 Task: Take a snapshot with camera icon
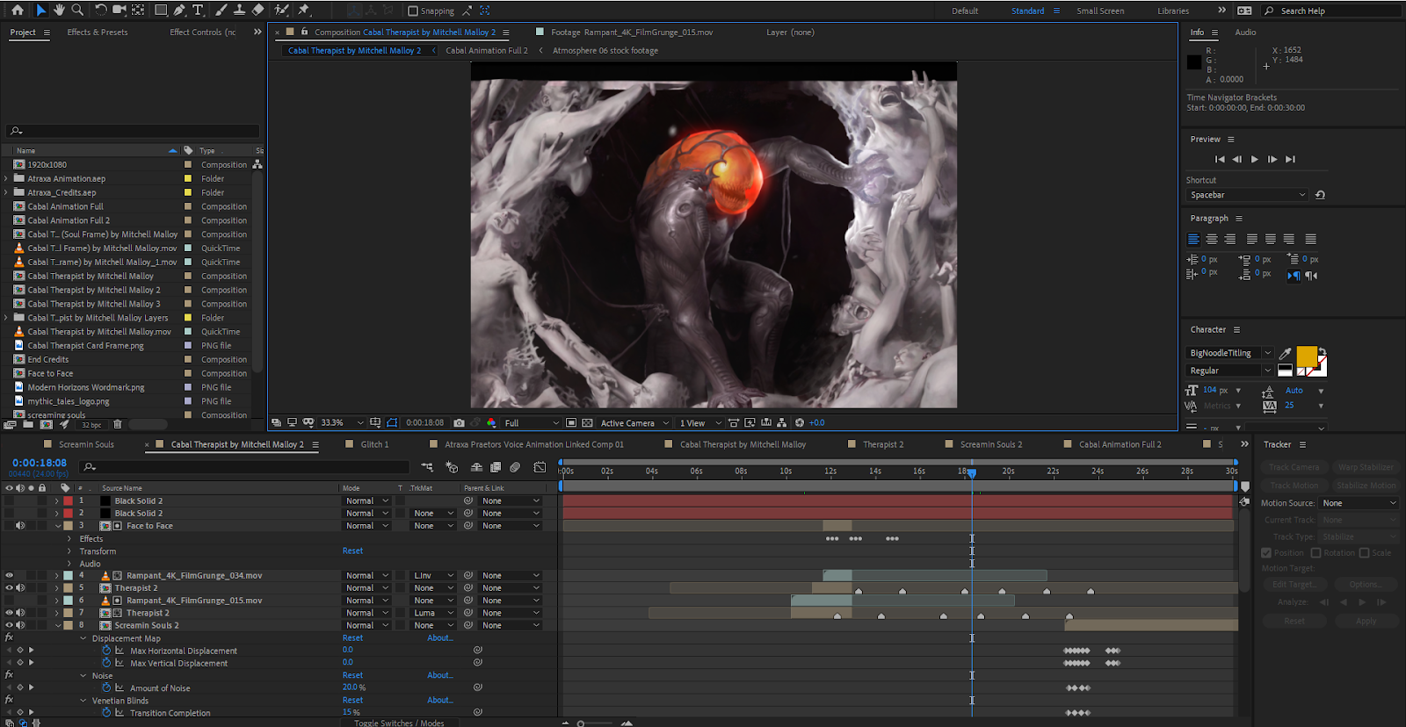(x=459, y=423)
